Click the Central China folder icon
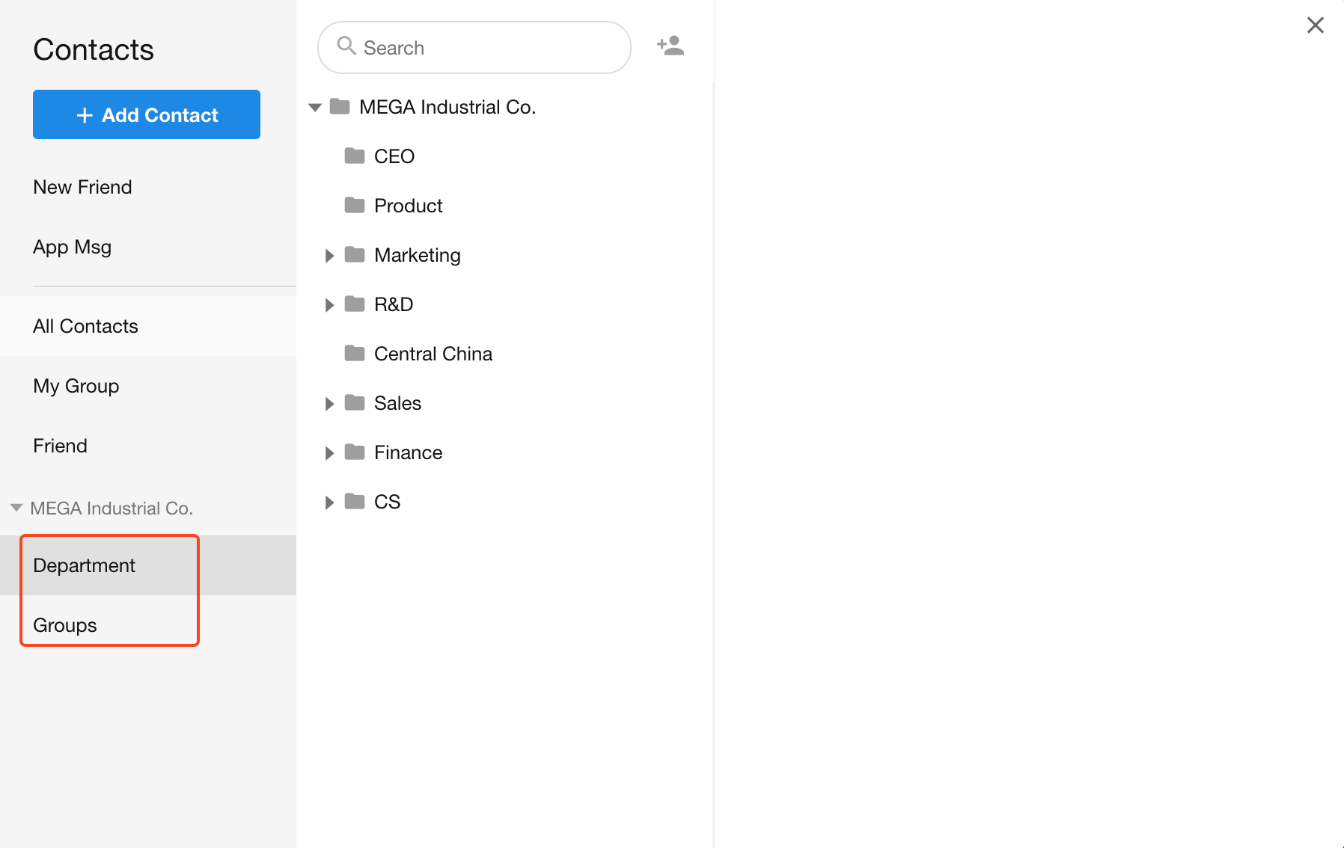The image size is (1344, 848). pos(355,353)
